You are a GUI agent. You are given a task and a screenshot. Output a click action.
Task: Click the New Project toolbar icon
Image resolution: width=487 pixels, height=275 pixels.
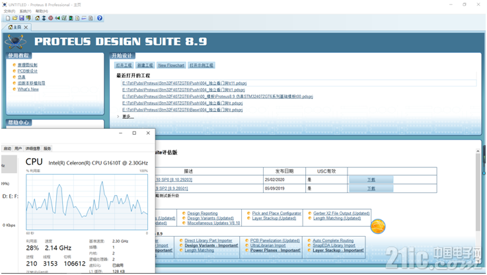(x=8, y=18)
